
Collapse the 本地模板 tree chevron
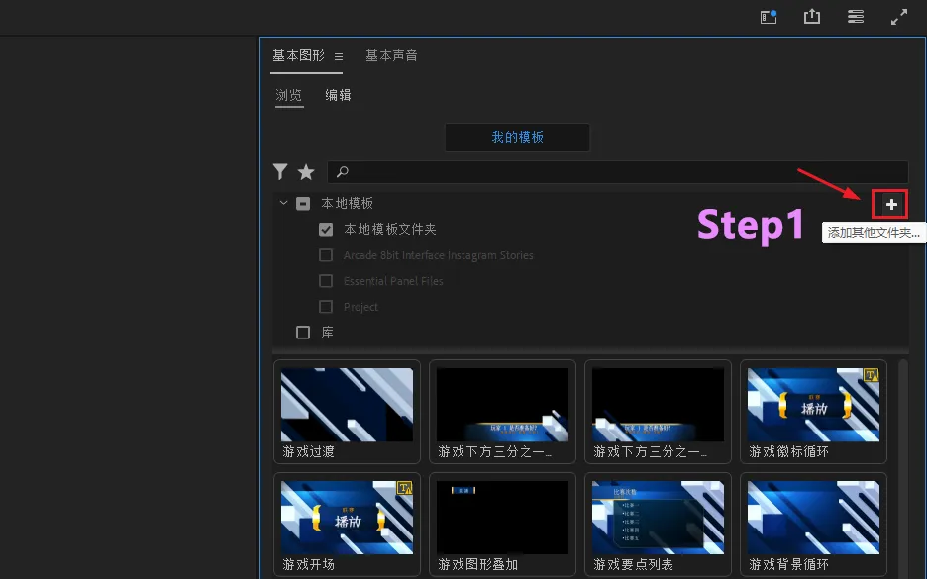click(284, 204)
